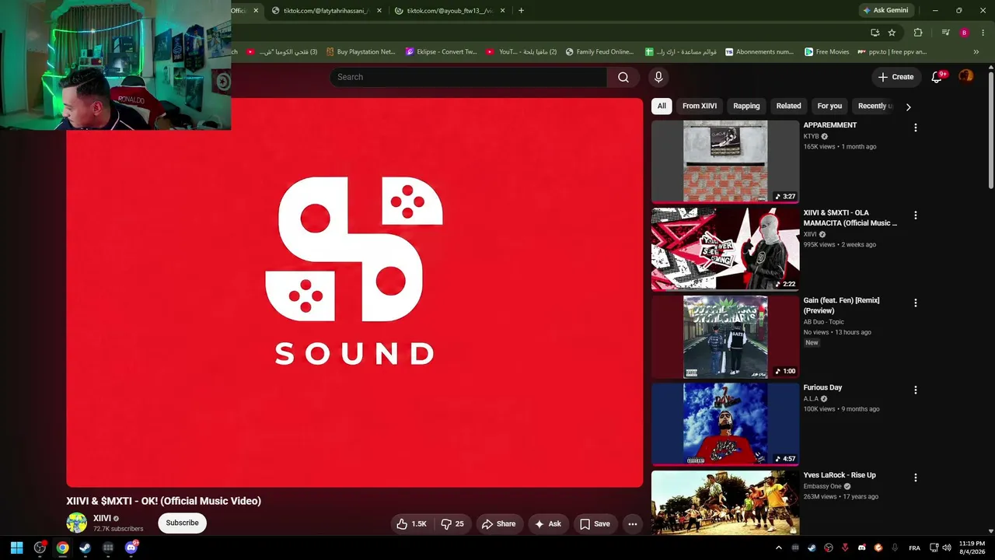Click the YouTube search input field
Image resolution: width=995 pixels, height=560 pixels.
[468, 77]
